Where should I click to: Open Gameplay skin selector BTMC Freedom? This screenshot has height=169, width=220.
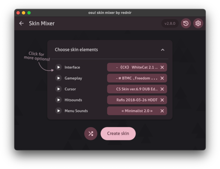137,78
